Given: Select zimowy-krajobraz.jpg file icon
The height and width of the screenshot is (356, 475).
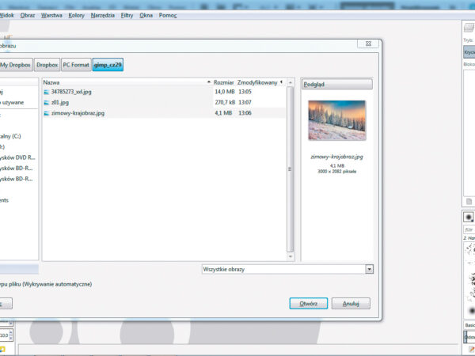Looking at the screenshot, I should (47, 113).
